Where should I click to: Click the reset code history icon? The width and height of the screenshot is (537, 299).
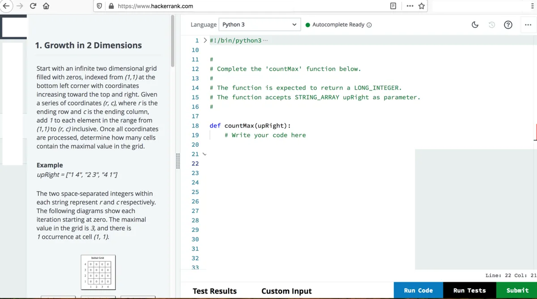491,25
